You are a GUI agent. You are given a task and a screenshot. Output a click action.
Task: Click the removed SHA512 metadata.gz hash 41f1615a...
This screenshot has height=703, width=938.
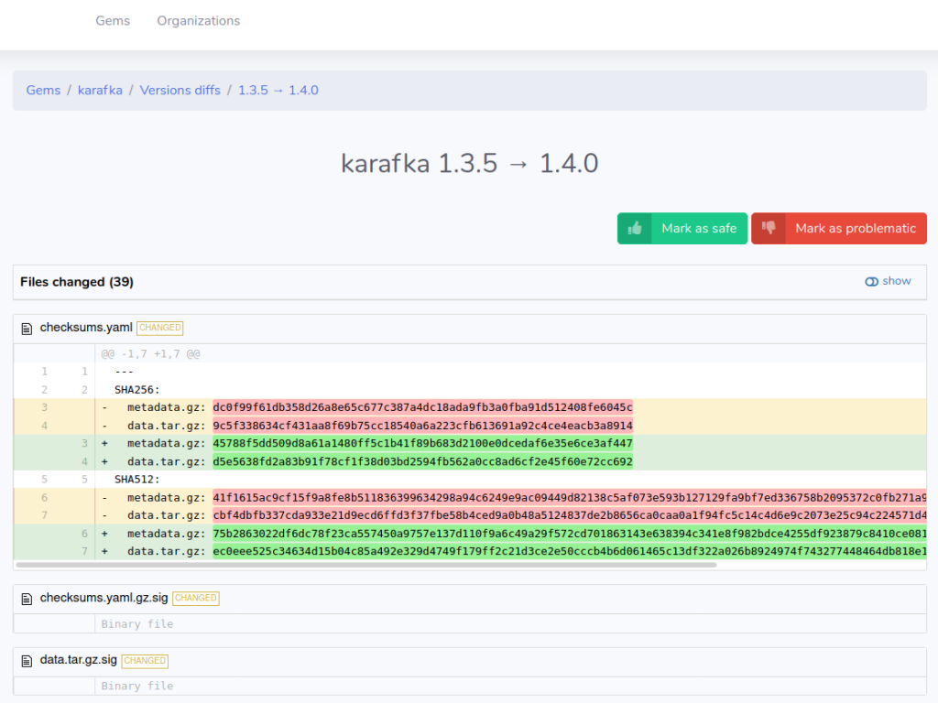click(x=570, y=497)
